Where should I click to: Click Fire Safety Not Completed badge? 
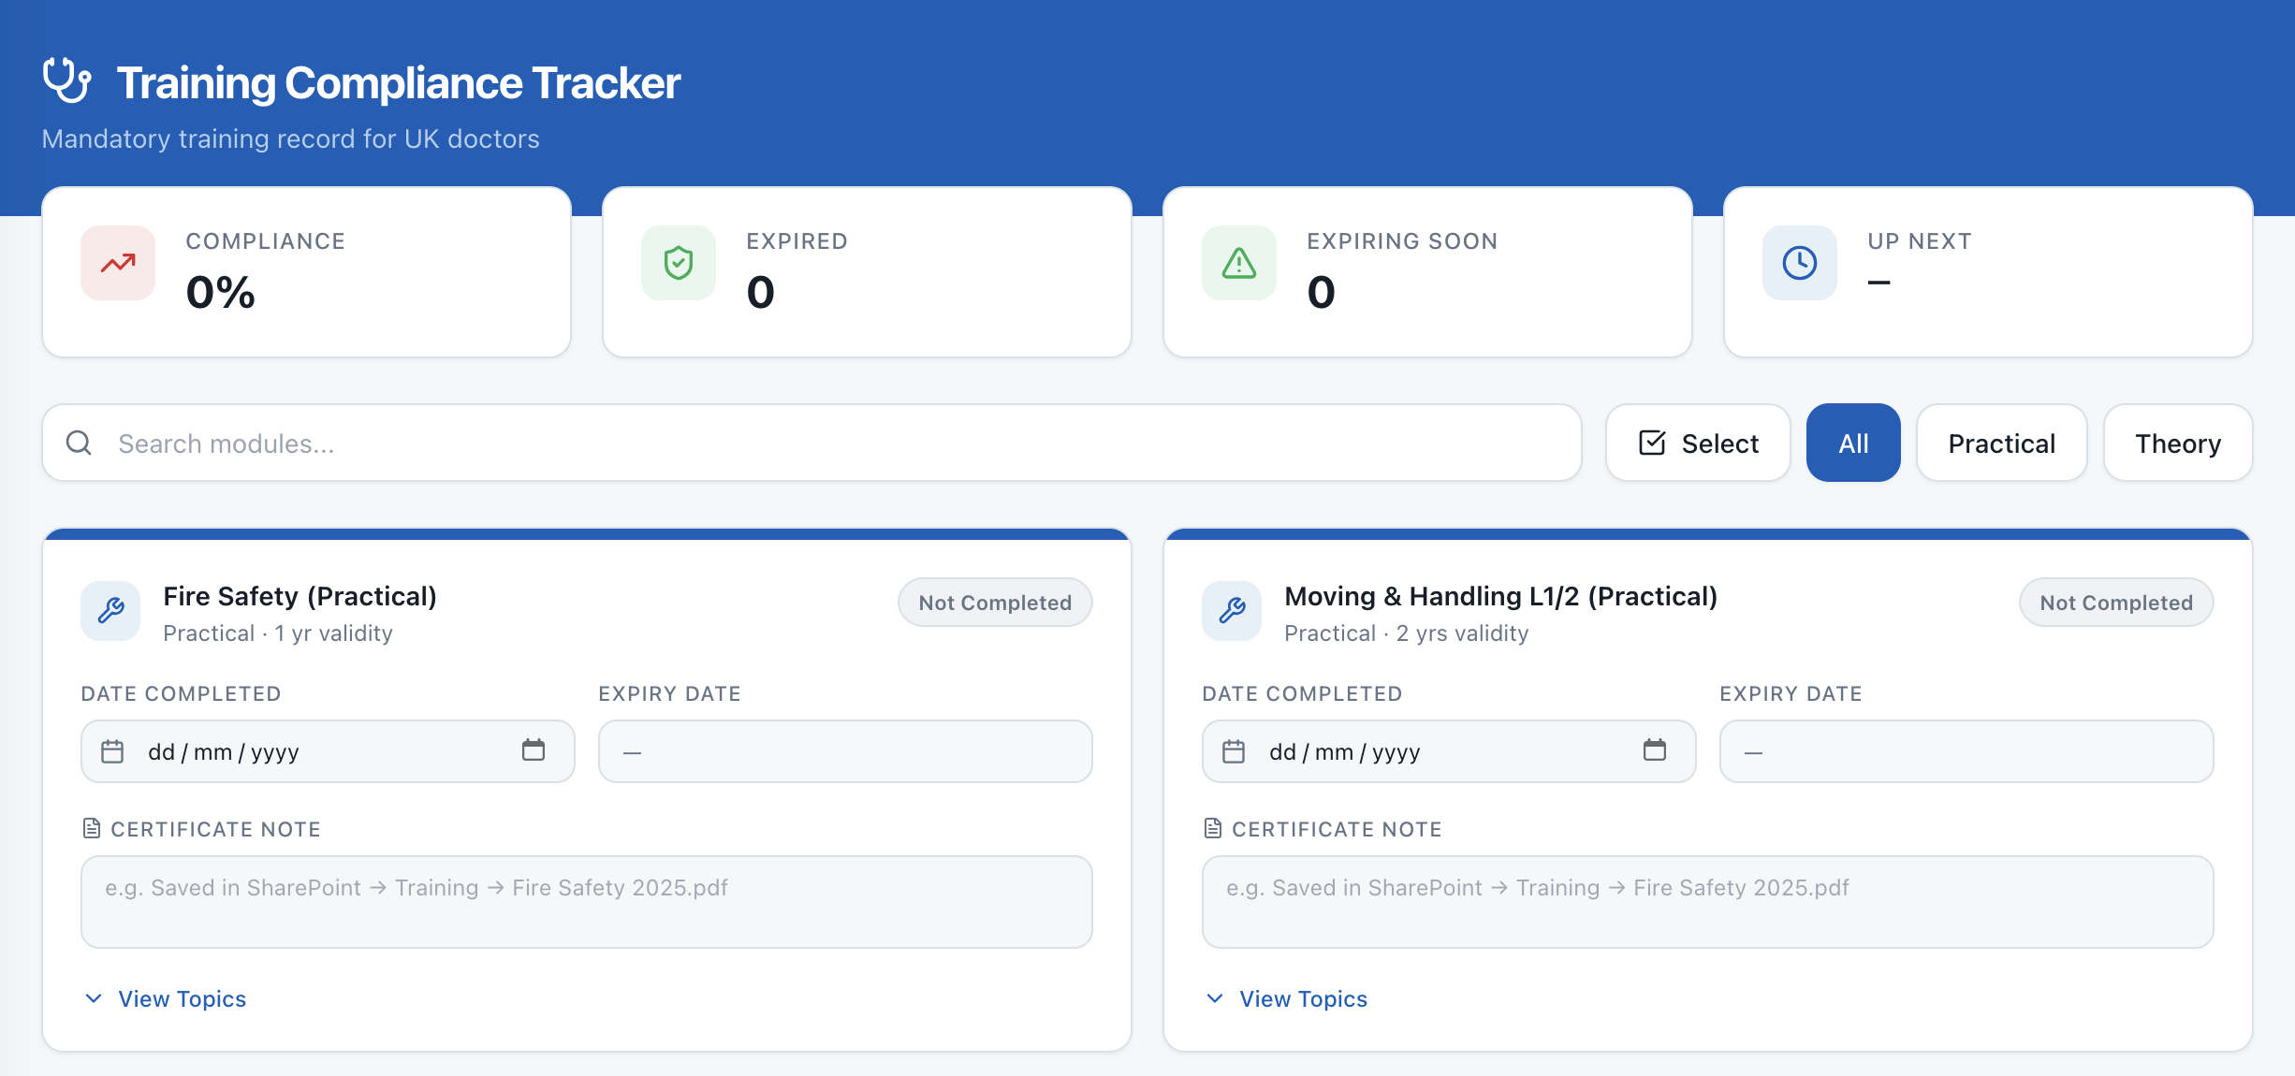click(x=995, y=603)
